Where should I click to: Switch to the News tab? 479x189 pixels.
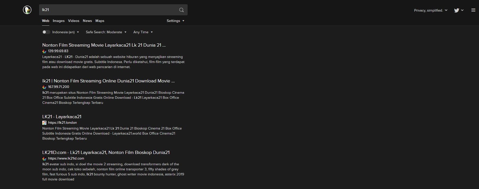87,21
